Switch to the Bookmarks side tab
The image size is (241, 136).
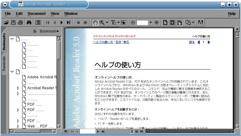click(x=4, y=42)
